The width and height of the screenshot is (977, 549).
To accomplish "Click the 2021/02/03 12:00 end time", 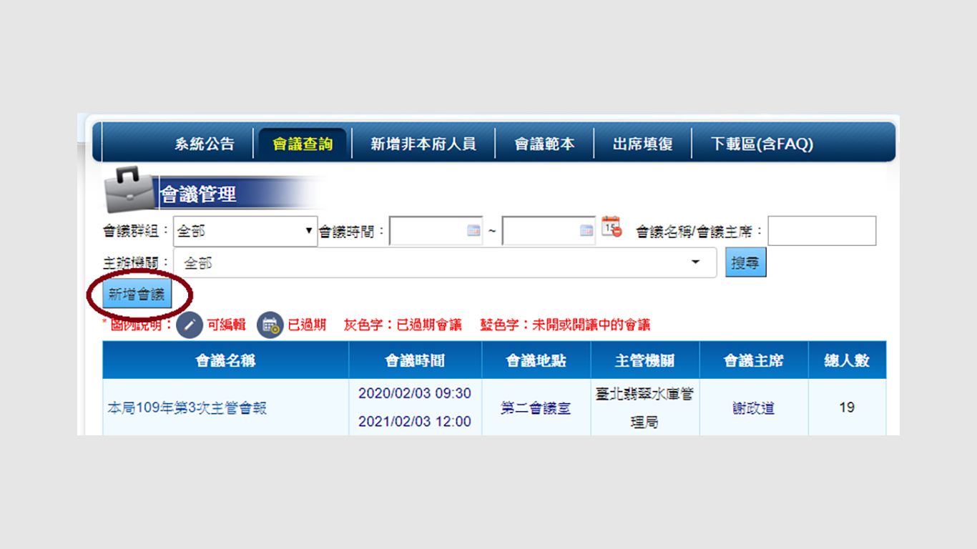I will click(415, 422).
